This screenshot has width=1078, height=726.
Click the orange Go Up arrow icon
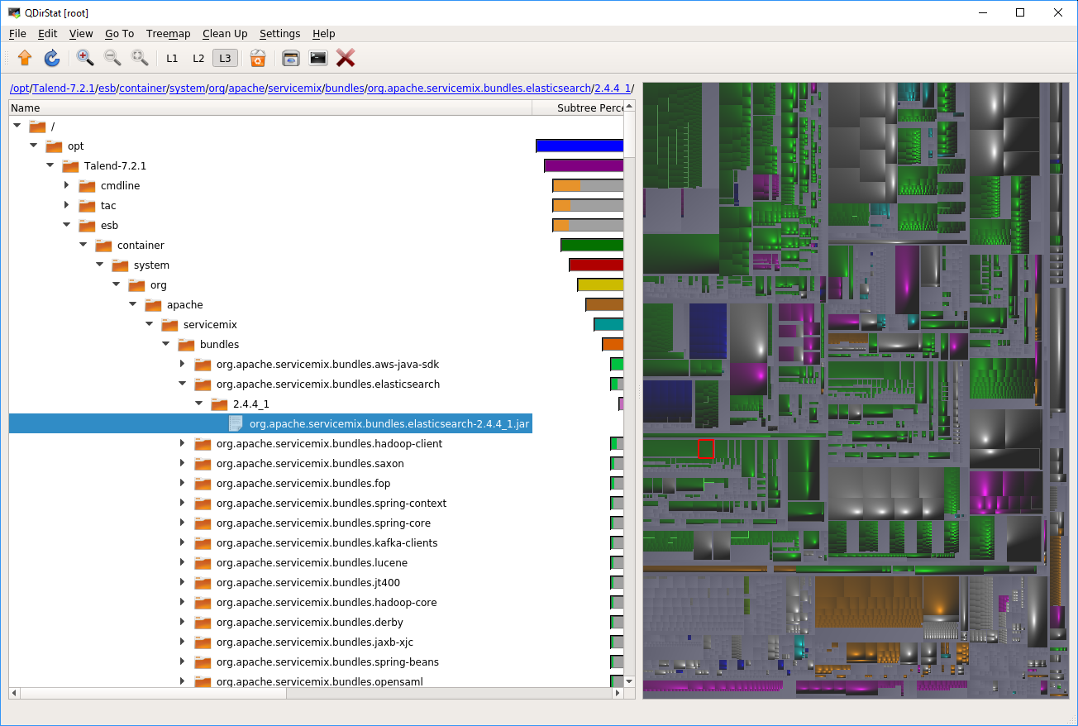click(x=25, y=58)
